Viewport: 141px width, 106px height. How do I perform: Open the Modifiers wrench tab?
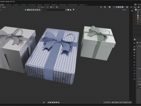(x=134, y=65)
